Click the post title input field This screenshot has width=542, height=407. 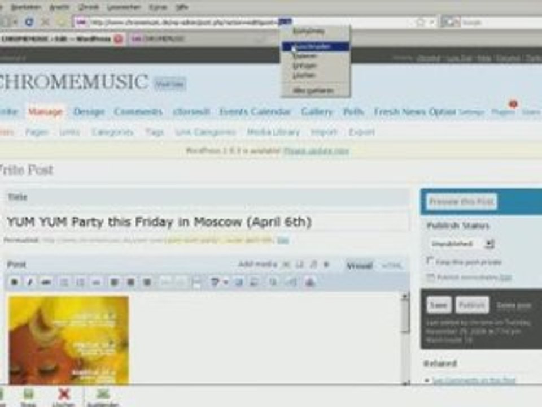click(x=207, y=222)
